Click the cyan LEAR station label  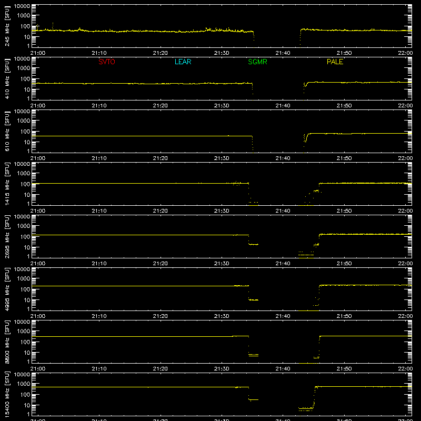[183, 62]
